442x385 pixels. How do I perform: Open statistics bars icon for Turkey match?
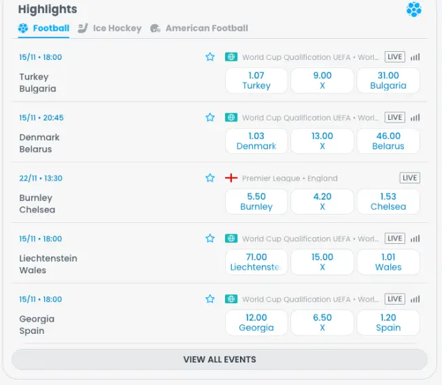point(415,57)
